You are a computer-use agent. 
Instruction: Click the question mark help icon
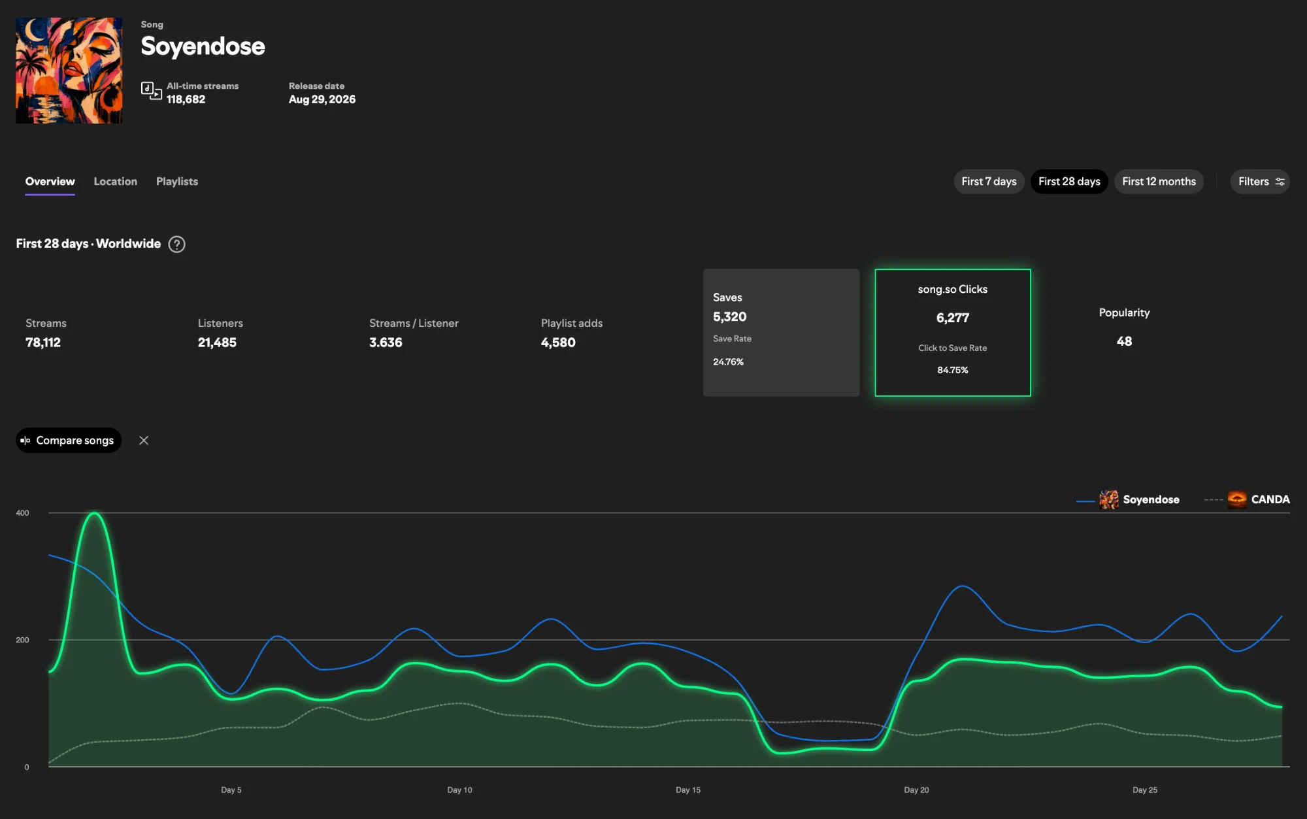tap(177, 244)
